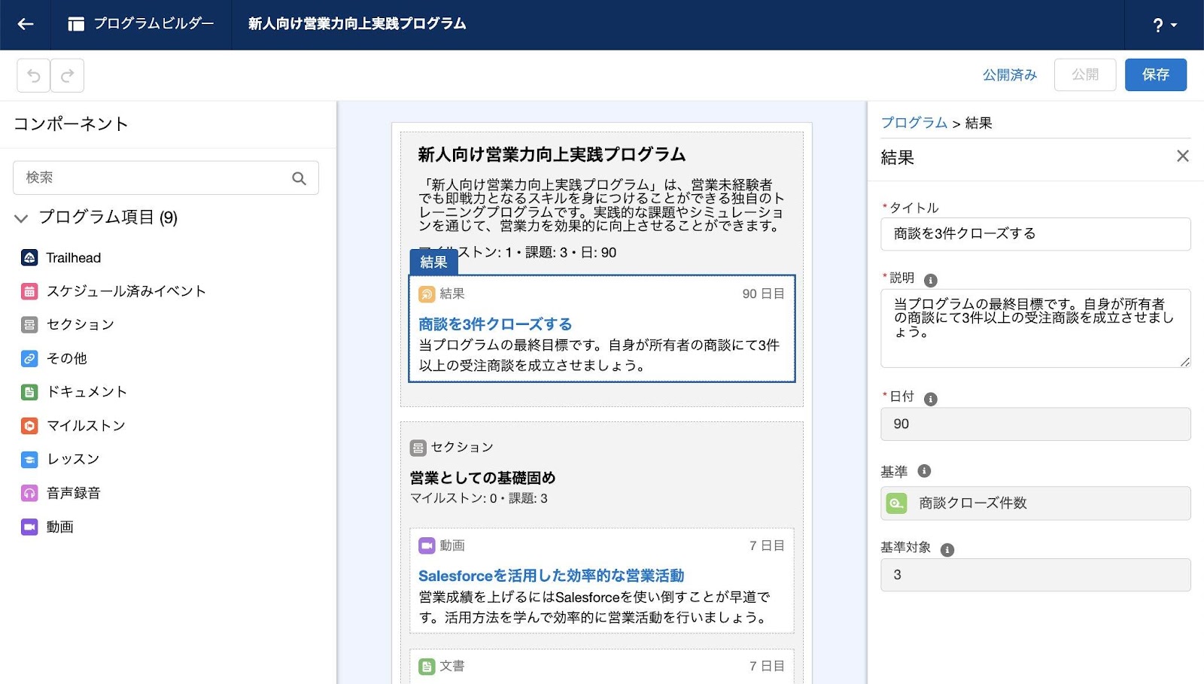Click the 動画 card icon in canvas
Image resolution: width=1204 pixels, height=684 pixels.
tap(427, 546)
